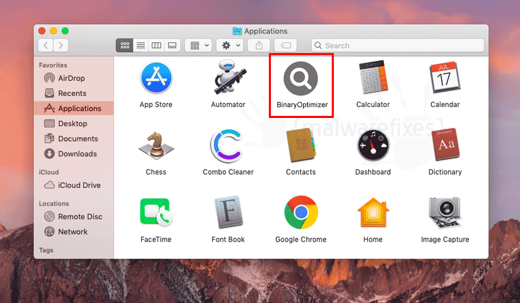Open the group-by arrangement dropdown
Image resolution: width=520 pixels, height=303 pixels.
[199, 45]
